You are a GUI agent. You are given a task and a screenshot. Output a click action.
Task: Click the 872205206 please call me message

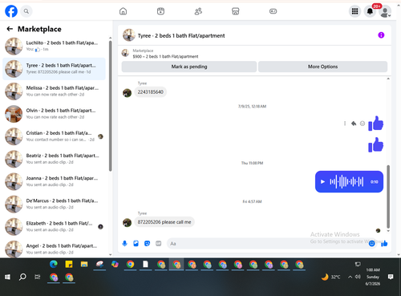click(164, 222)
